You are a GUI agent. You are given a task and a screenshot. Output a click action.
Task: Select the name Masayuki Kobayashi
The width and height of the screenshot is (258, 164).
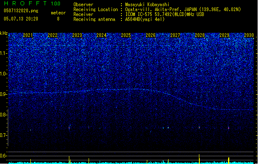point(147,5)
